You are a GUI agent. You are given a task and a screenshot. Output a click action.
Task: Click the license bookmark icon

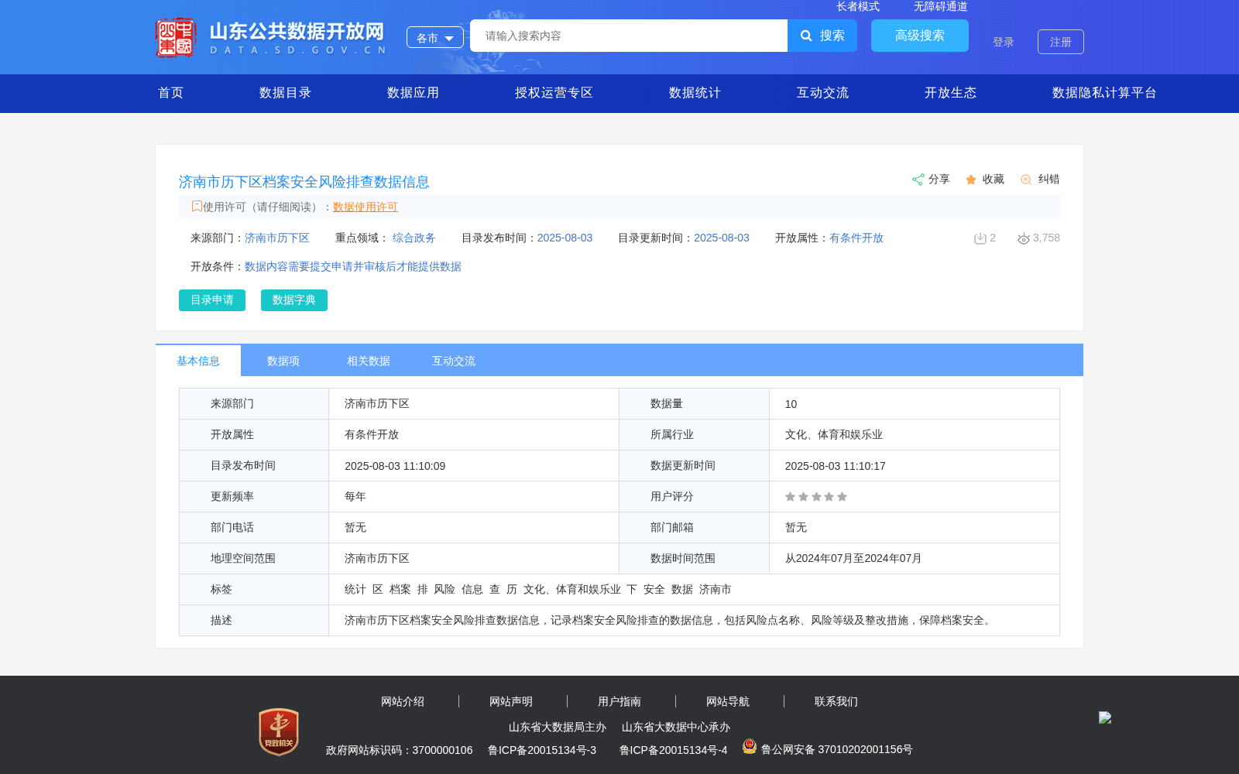197,206
